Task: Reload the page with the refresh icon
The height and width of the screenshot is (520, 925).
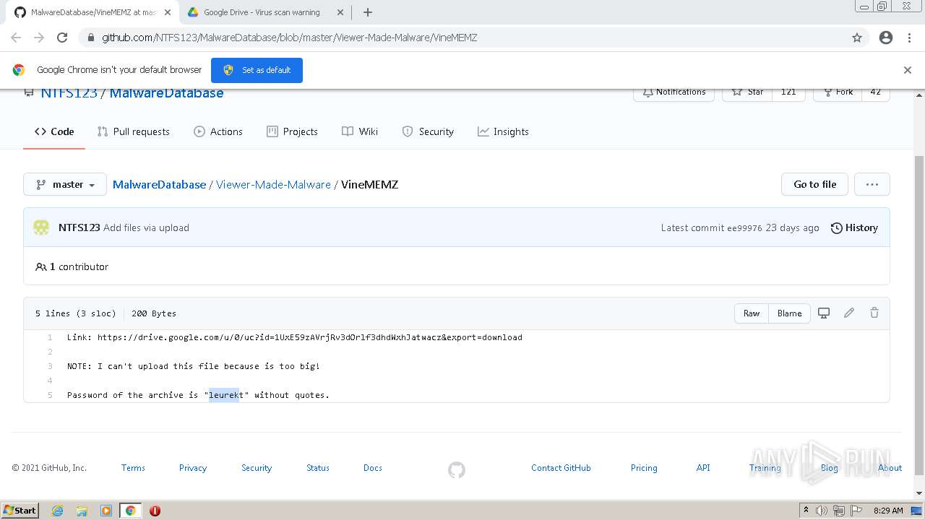Action: click(x=62, y=38)
